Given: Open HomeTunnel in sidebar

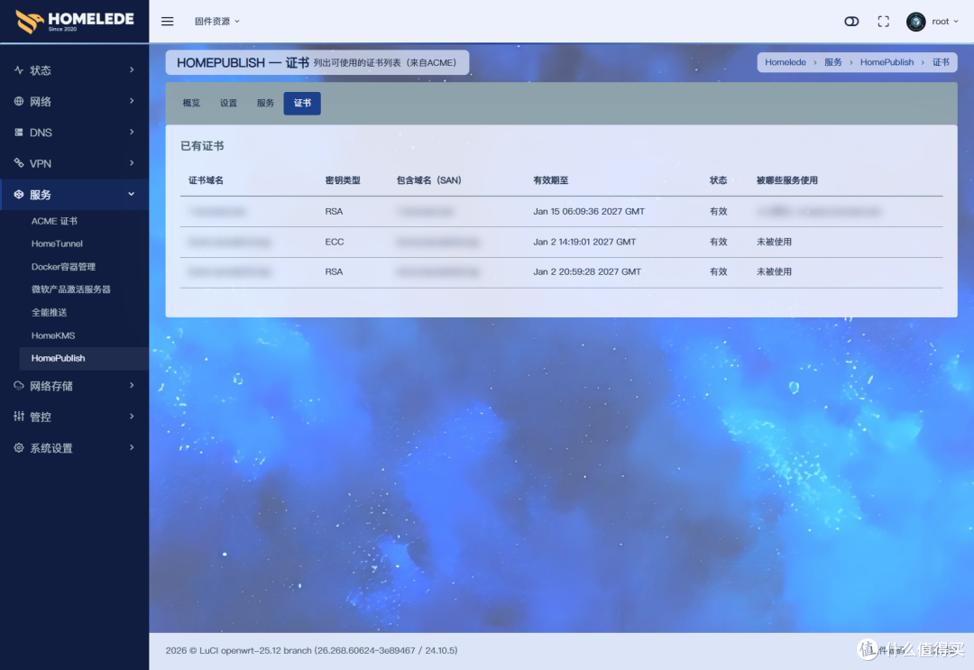Looking at the screenshot, I should click(57, 243).
